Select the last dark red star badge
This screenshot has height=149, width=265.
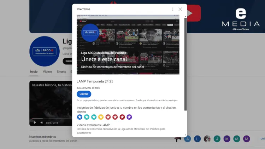[122, 117]
